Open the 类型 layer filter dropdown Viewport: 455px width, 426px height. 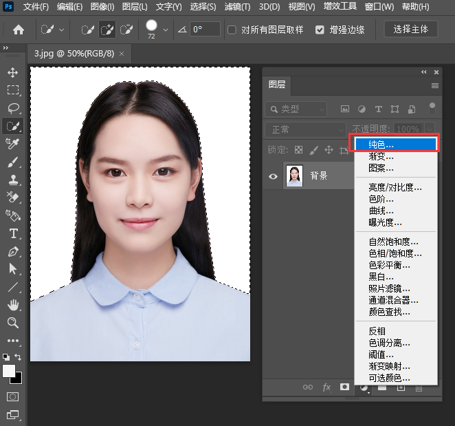pos(296,109)
